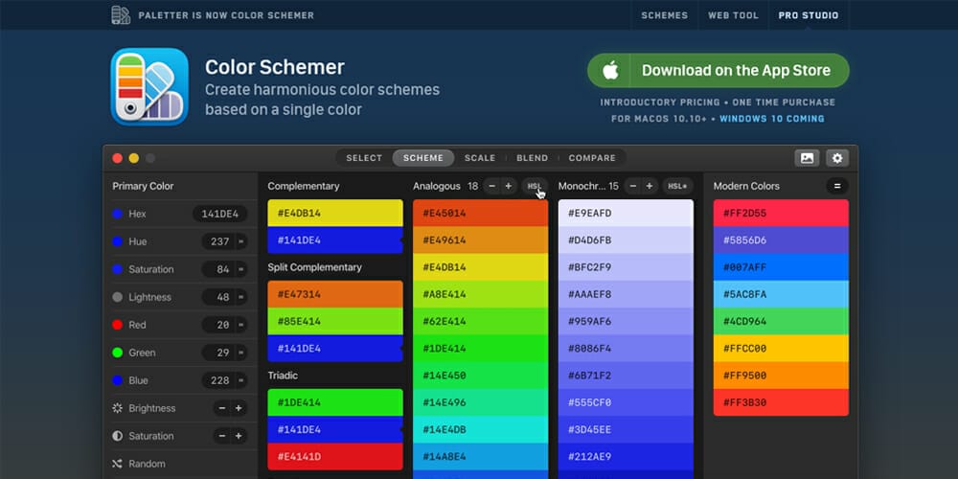The width and height of the screenshot is (958, 479).
Task: Toggle Analogous HSL mode button
Action: (x=534, y=186)
